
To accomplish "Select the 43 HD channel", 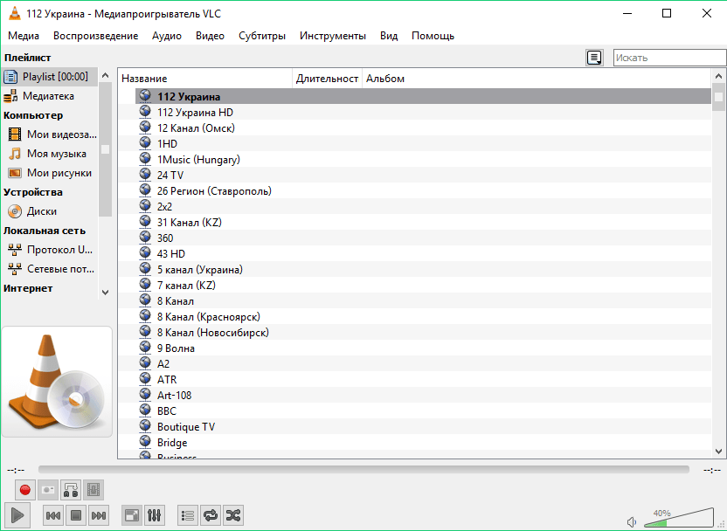I will [x=414, y=254].
